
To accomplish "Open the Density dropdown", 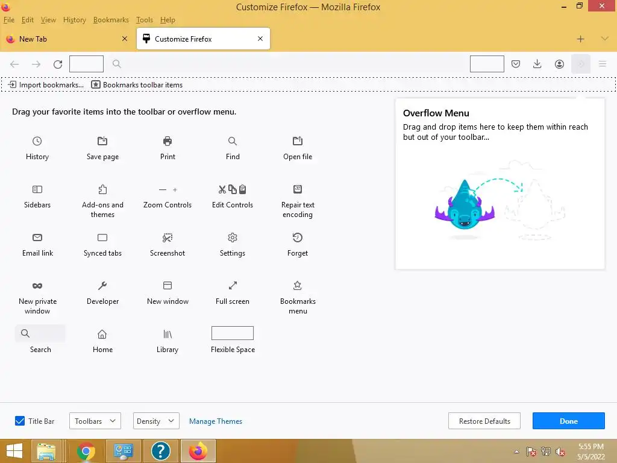I will (156, 421).
